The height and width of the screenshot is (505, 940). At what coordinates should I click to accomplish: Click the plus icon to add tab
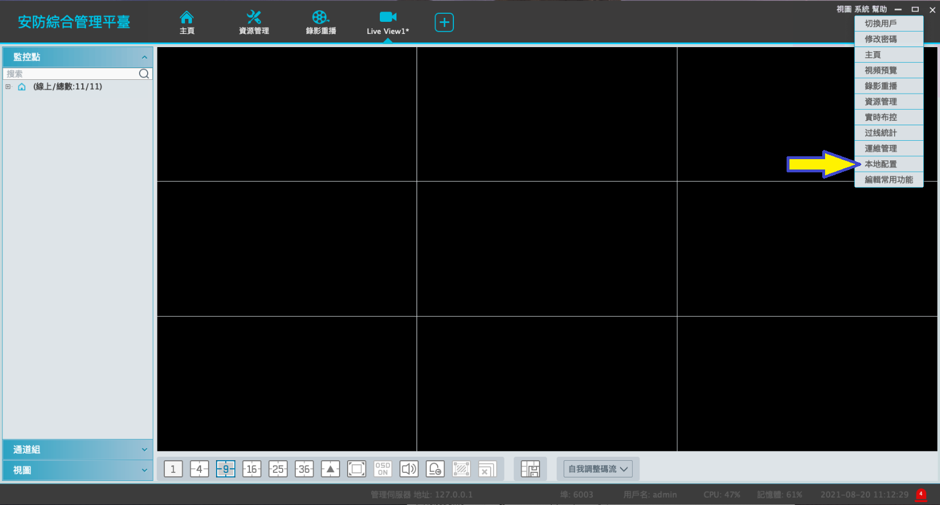(x=444, y=22)
